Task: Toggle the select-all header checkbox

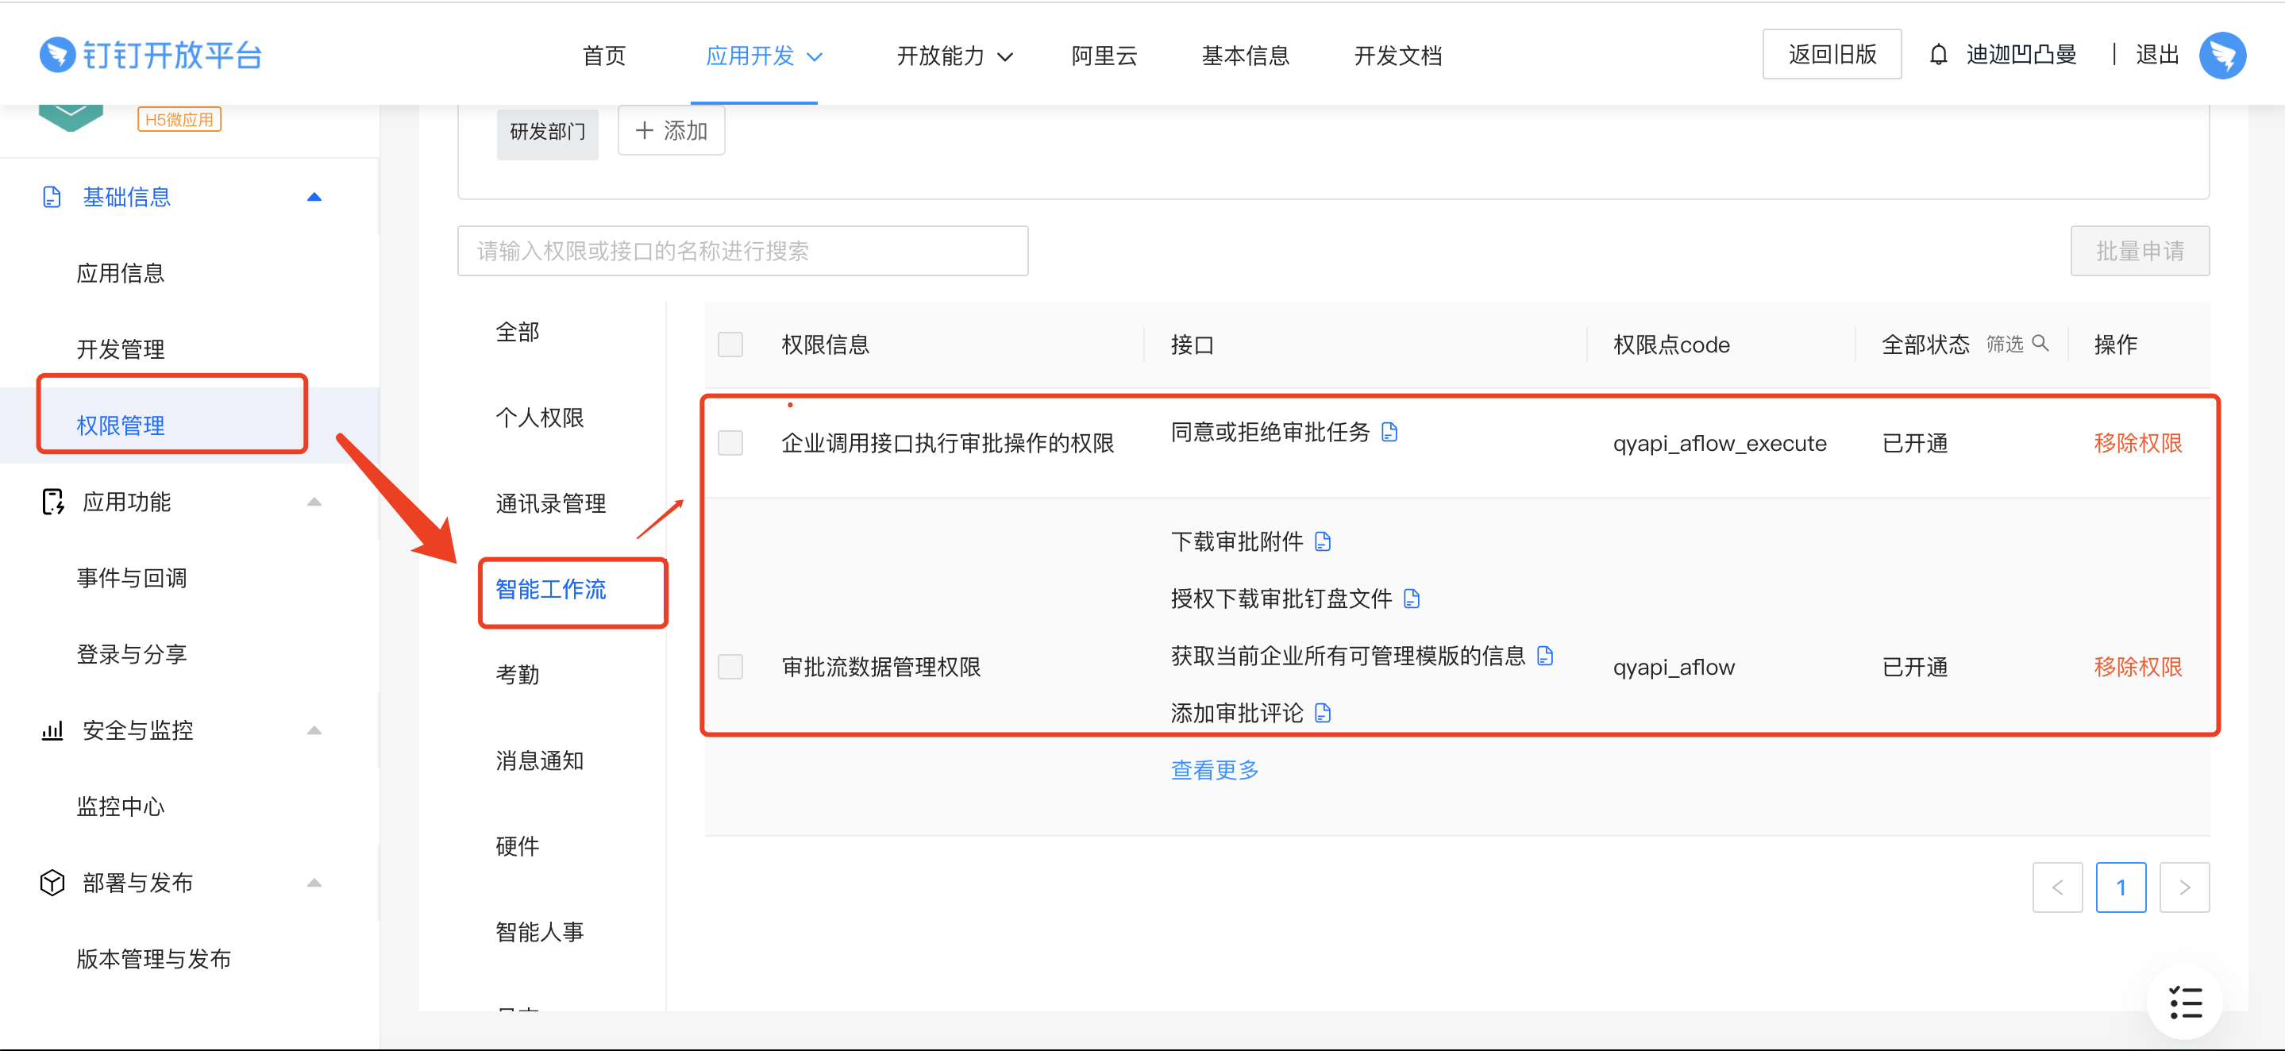Action: pos(730,345)
